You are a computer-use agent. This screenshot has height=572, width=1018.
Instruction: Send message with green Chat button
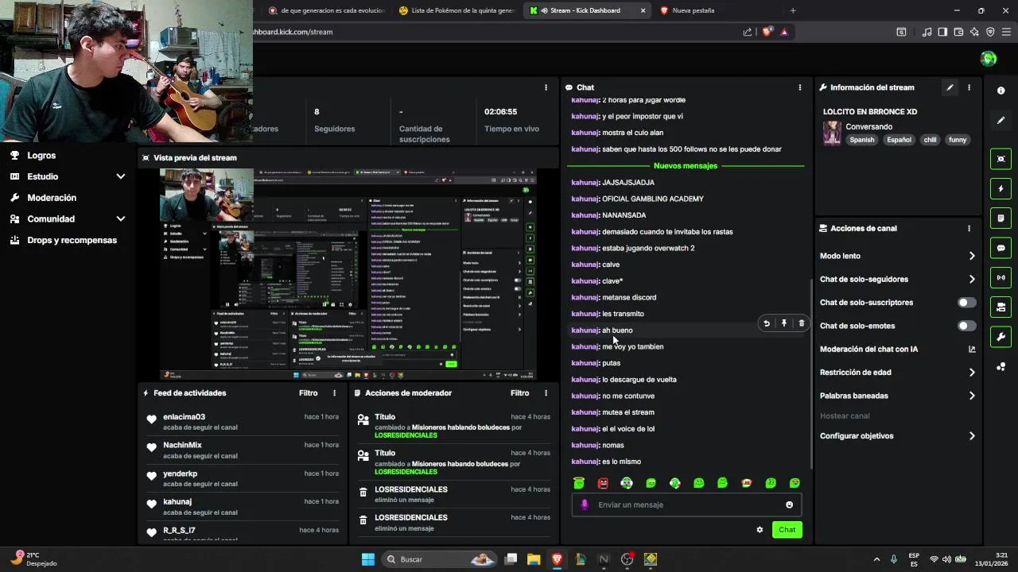[787, 530]
